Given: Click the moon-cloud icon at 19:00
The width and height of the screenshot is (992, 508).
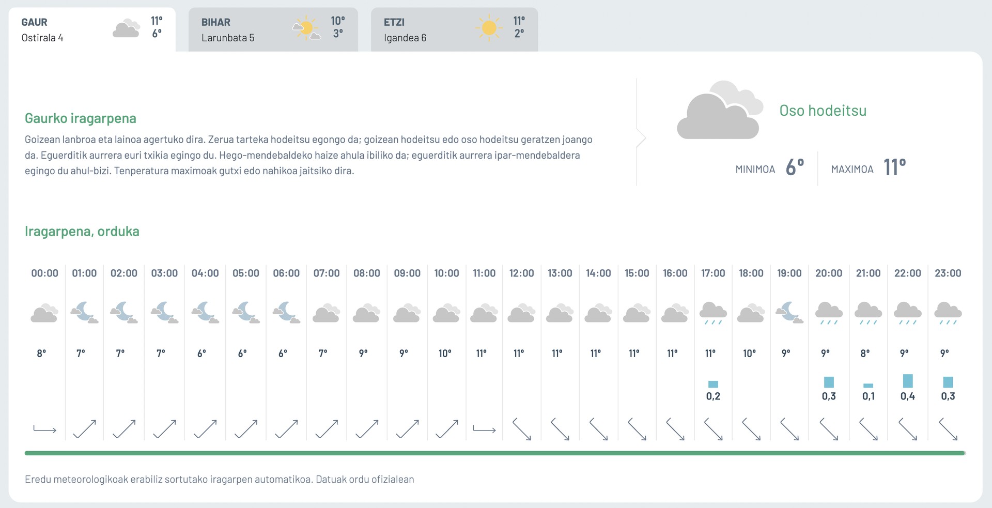Looking at the screenshot, I should [789, 313].
